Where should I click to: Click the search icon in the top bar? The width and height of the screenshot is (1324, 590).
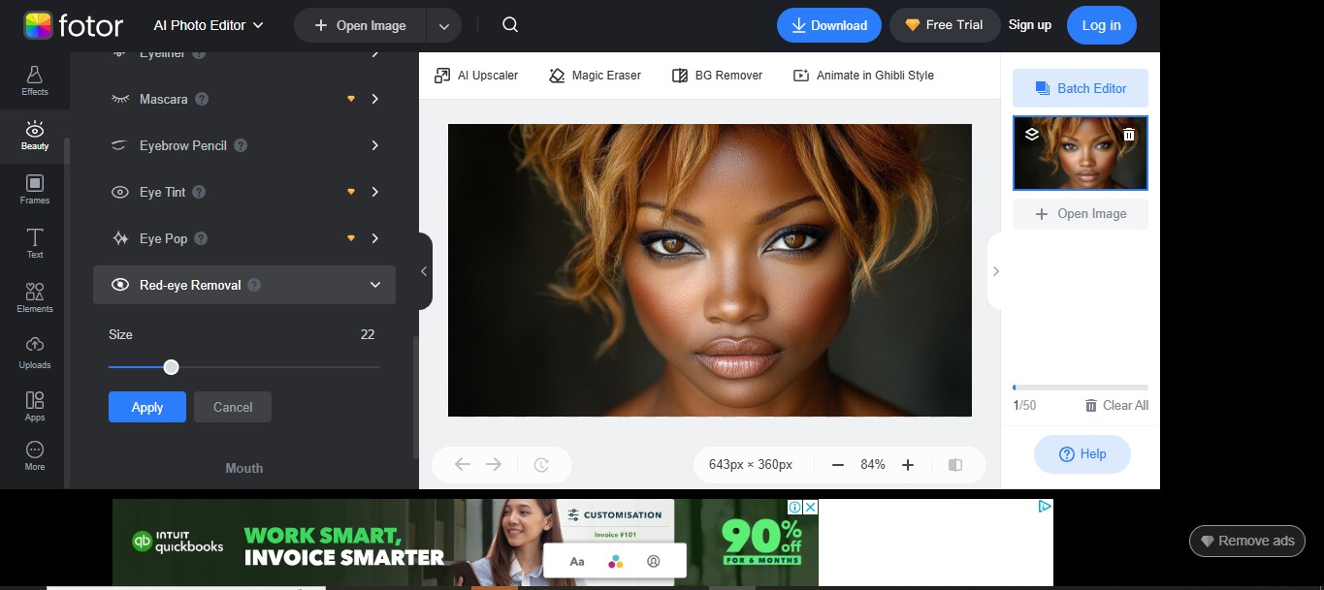click(509, 25)
